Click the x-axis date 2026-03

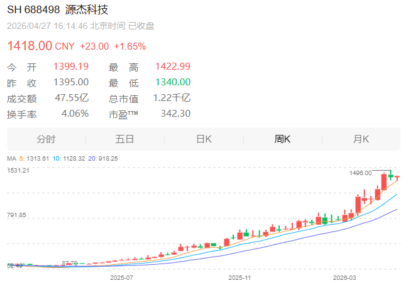345,278
